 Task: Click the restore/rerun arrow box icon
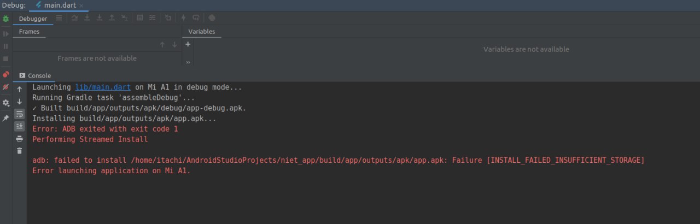click(168, 18)
